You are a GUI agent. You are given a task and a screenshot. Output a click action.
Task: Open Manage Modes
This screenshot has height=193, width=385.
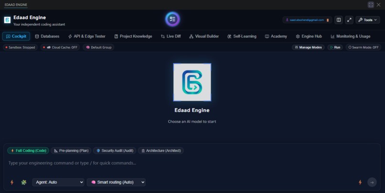coord(308,47)
